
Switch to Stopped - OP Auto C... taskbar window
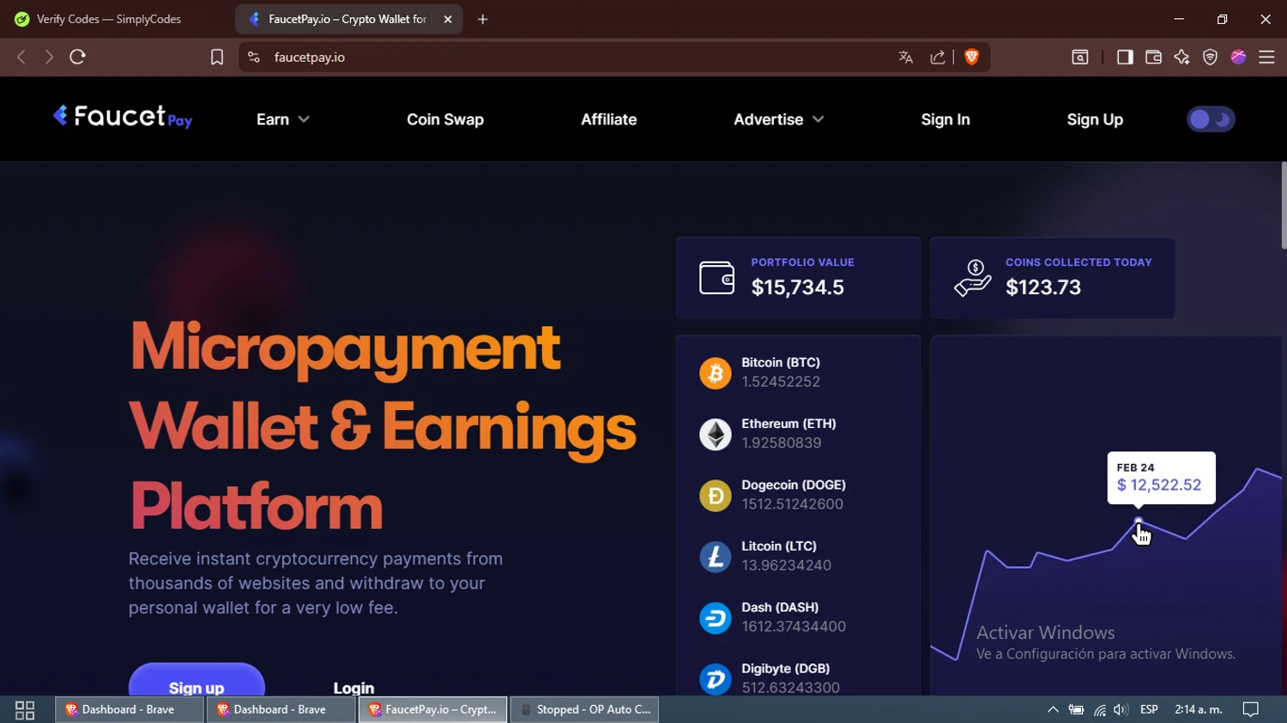click(585, 709)
